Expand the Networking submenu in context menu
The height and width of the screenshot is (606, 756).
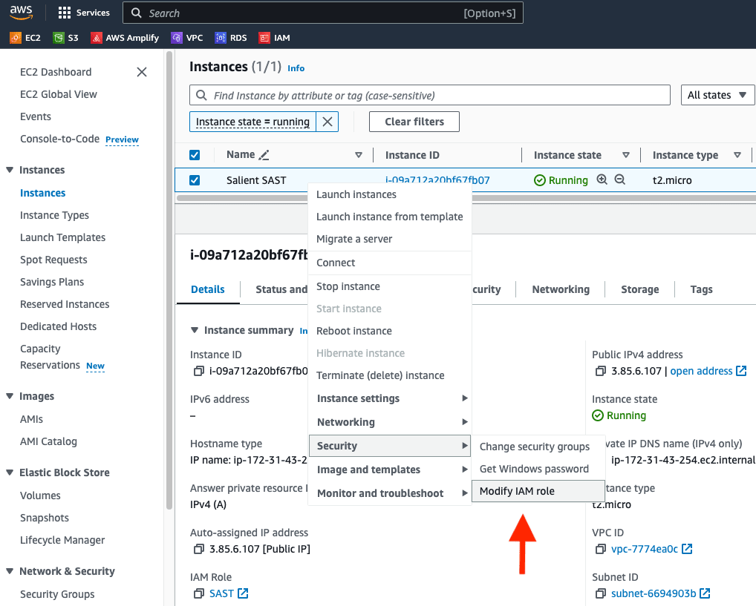[390, 422]
